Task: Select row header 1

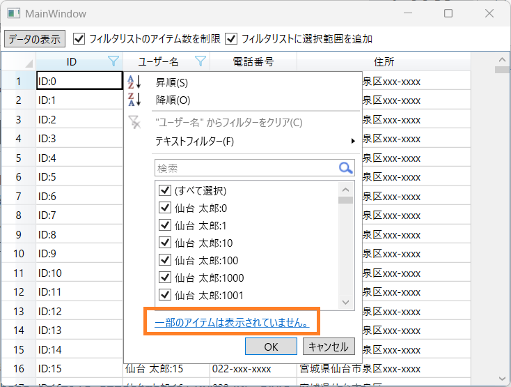Action: point(19,81)
